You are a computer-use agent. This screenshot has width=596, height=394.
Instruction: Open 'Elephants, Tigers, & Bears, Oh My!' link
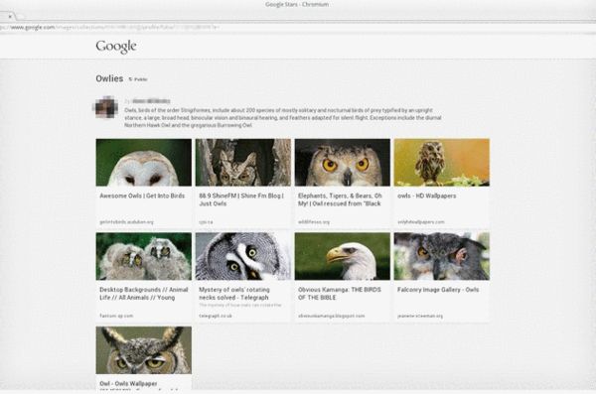coord(340,199)
